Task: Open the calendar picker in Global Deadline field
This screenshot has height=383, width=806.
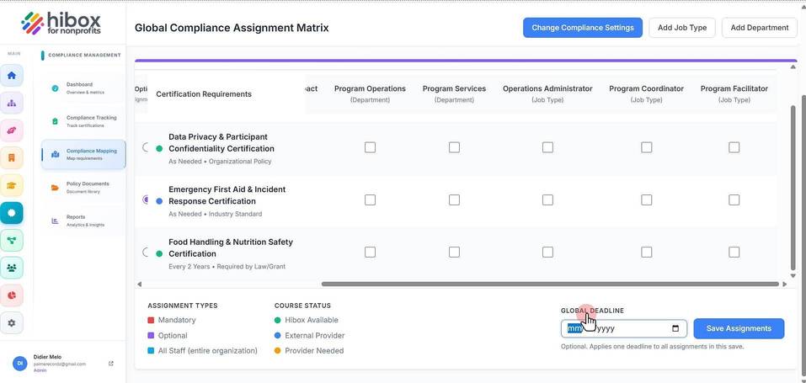Action: [x=675, y=328]
